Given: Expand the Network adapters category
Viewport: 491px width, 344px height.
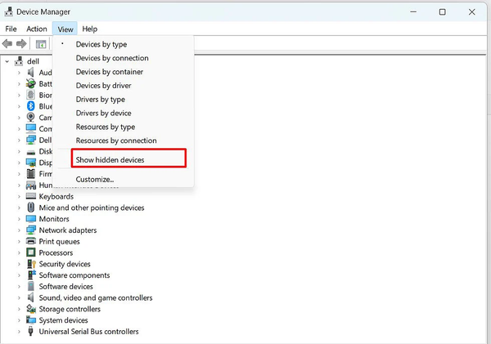Looking at the screenshot, I should pos(19,230).
